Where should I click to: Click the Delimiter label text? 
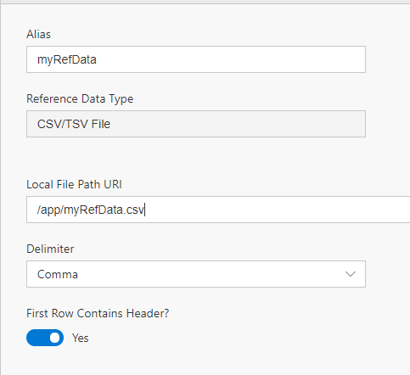click(x=50, y=249)
